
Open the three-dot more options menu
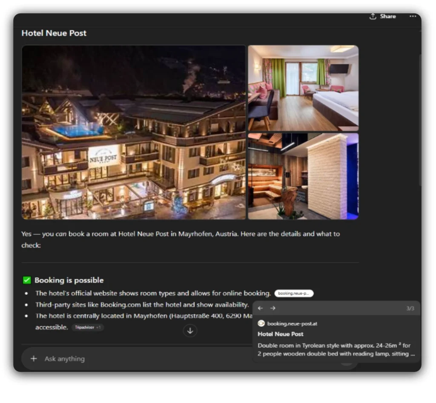[x=413, y=16]
